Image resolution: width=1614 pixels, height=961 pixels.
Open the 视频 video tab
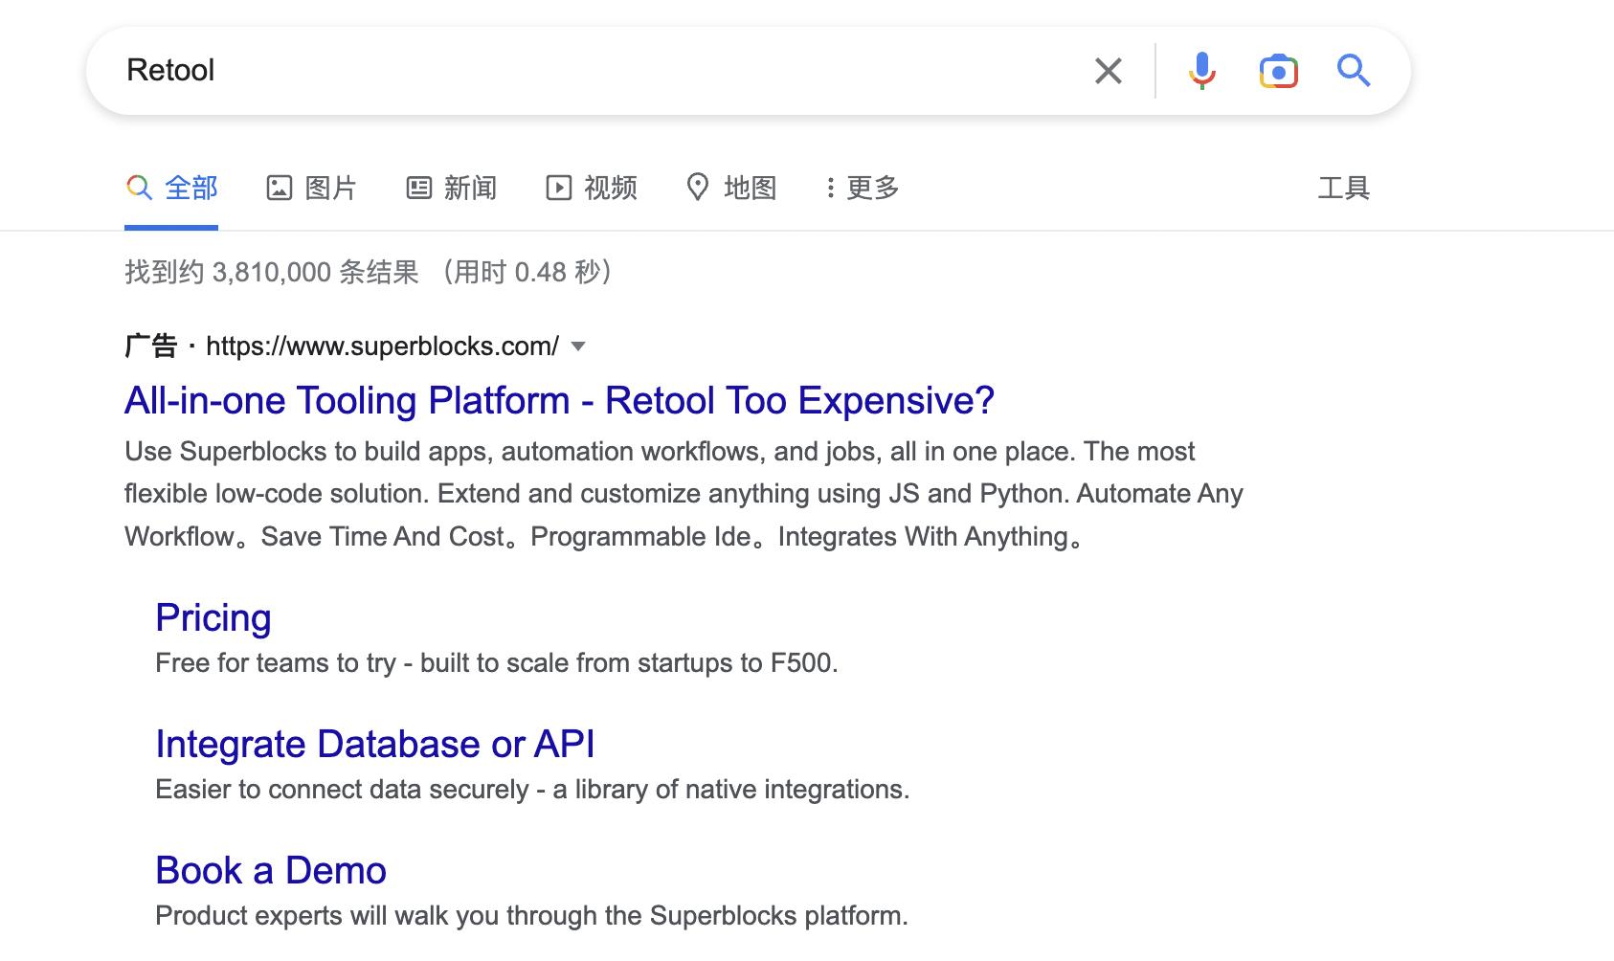(x=610, y=188)
